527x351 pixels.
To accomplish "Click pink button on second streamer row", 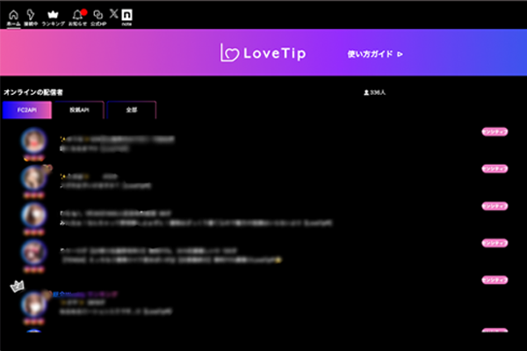I will click(495, 168).
